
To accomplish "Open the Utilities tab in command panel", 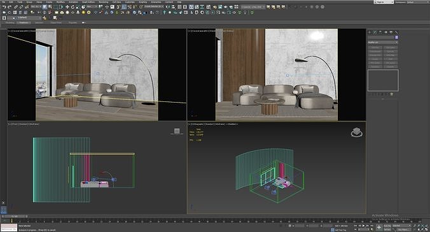I will click(396, 32).
